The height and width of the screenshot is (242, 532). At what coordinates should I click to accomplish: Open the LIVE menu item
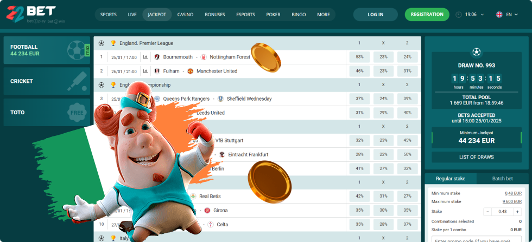(132, 15)
